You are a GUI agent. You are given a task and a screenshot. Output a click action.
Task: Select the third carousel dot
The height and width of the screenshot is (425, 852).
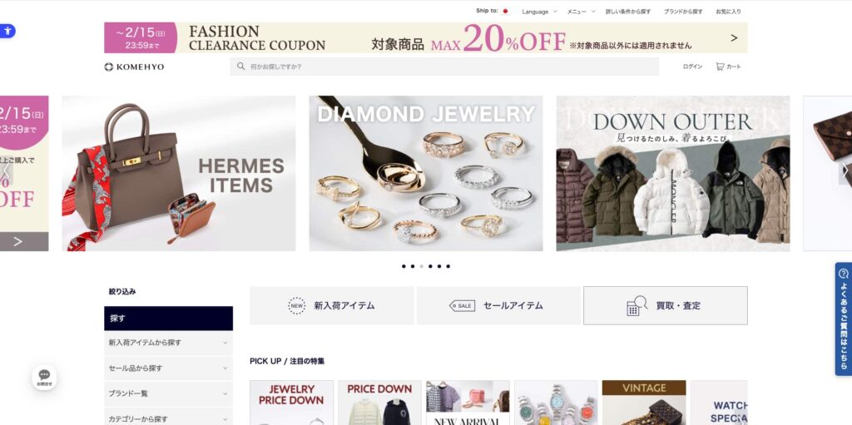point(421,266)
